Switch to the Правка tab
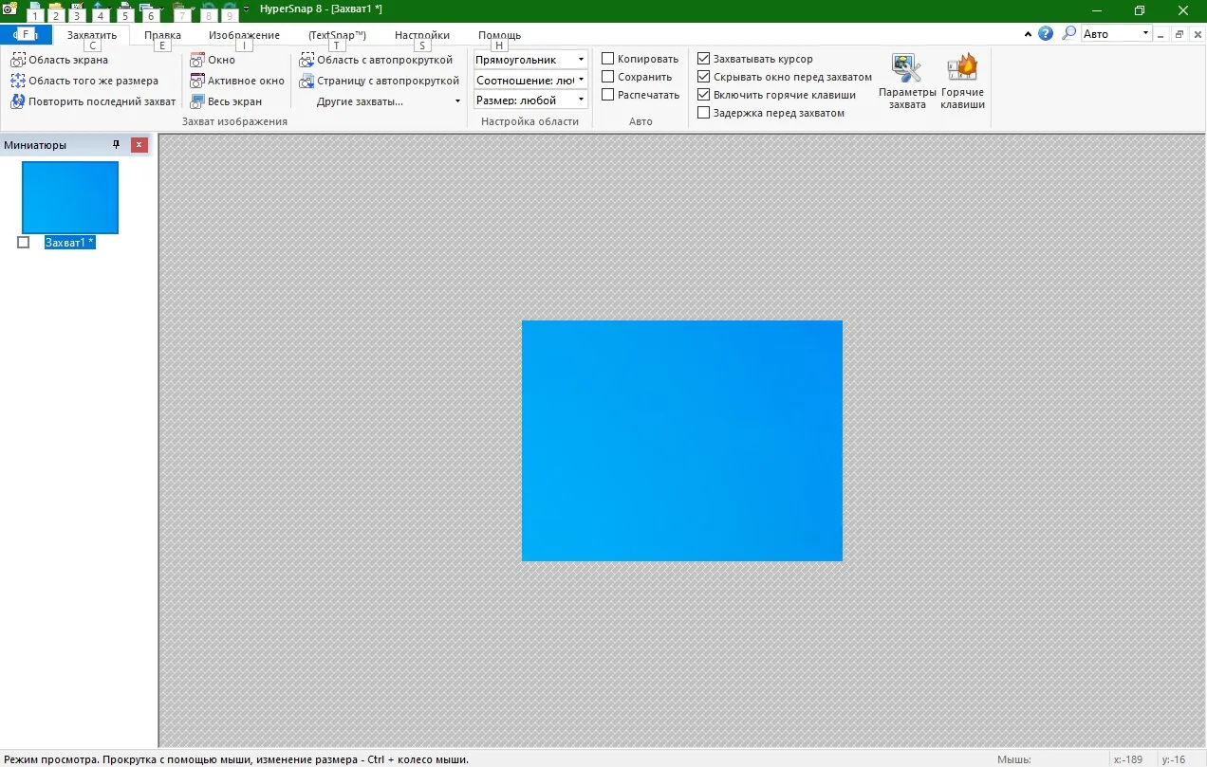 (162, 35)
